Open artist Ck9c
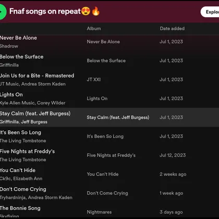 (6, 179)
